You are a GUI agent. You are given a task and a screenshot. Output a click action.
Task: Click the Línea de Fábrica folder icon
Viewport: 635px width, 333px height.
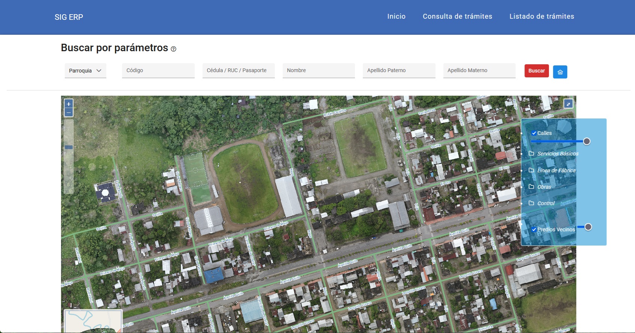coord(531,170)
